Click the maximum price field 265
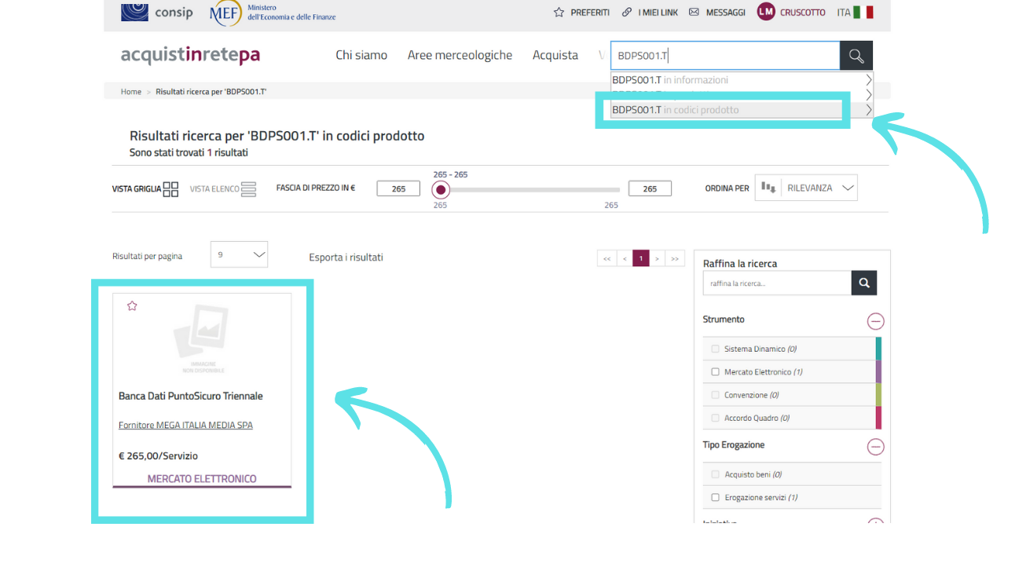The height and width of the screenshot is (567, 1026). [x=650, y=188]
